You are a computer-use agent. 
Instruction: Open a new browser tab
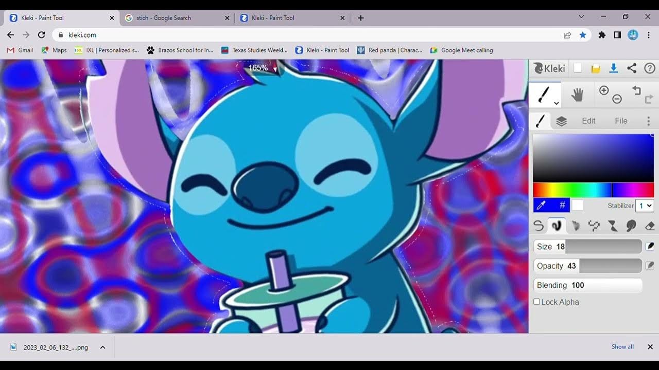361,17
